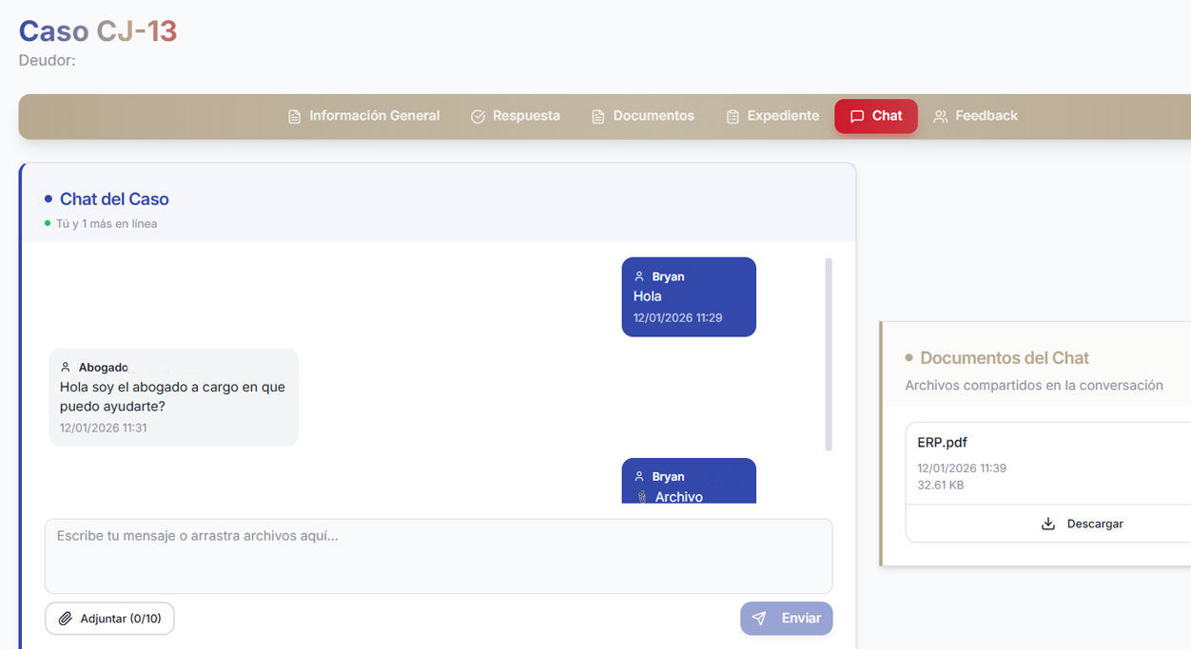Click the document icon beside Información General

[295, 117]
